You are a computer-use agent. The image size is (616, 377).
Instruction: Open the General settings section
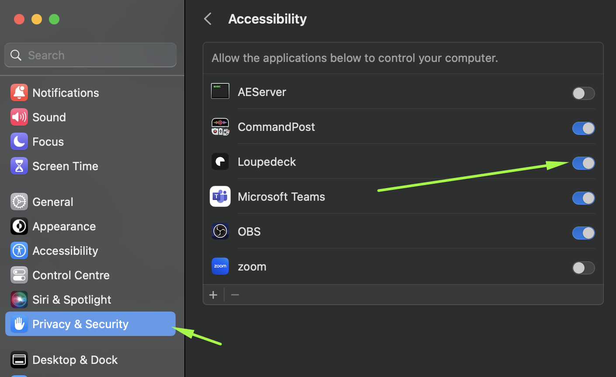point(53,202)
